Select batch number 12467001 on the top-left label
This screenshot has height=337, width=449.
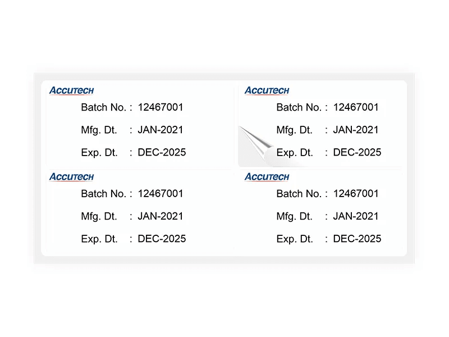point(161,107)
